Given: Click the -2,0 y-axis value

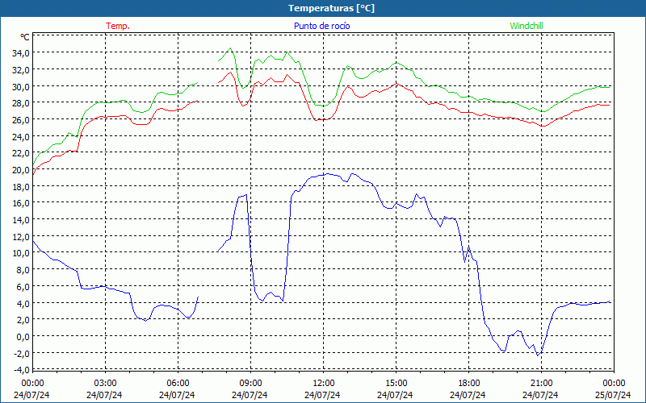Looking at the screenshot, I should click(22, 353).
